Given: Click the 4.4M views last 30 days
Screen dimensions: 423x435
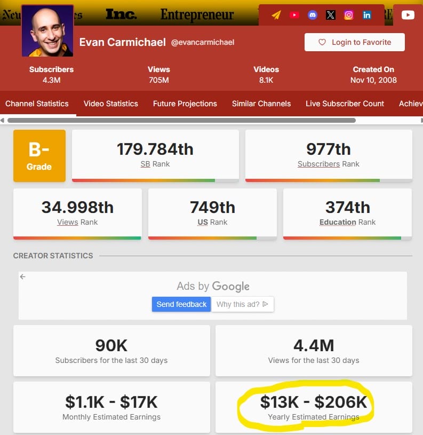Looking at the screenshot, I should [x=314, y=346].
